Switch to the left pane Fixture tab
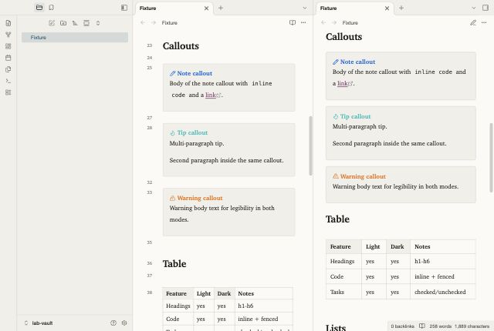 click(x=174, y=8)
